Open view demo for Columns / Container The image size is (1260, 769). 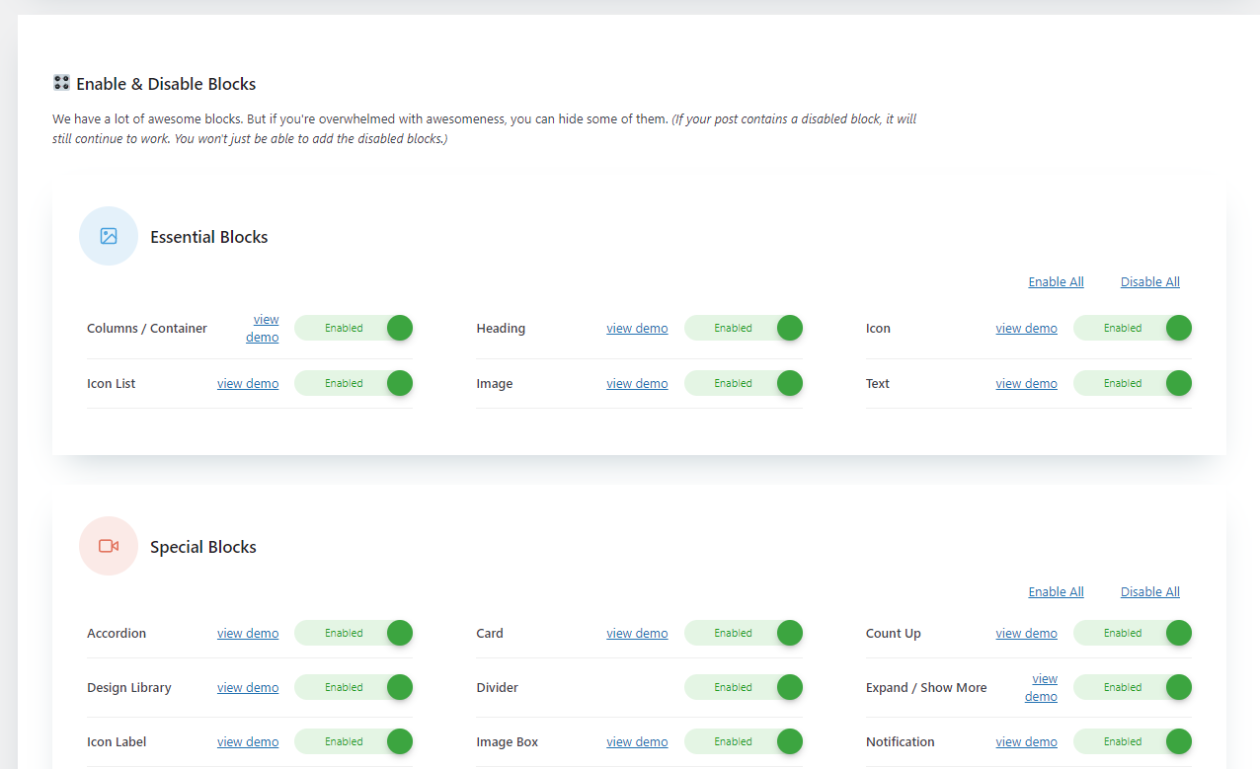point(263,328)
